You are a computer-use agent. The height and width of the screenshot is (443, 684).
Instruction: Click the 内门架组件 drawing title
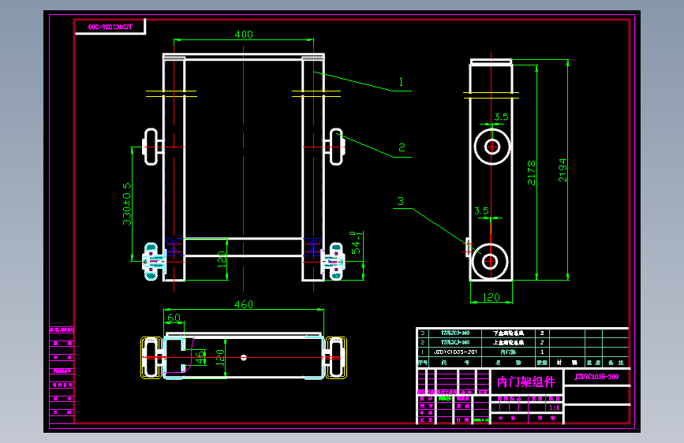[x=526, y=382]
